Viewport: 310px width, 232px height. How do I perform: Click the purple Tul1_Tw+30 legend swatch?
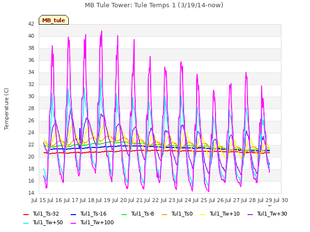pos(250,215)
